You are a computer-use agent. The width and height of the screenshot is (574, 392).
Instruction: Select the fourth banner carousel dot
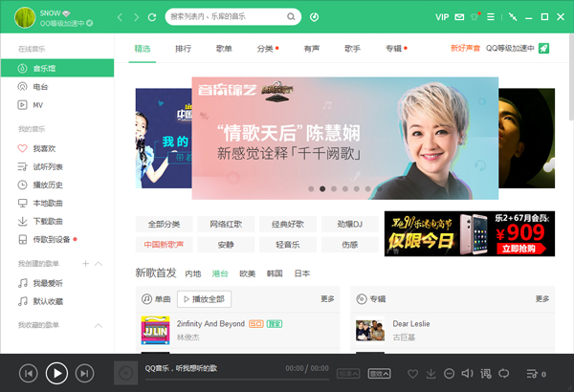(344, 189)
